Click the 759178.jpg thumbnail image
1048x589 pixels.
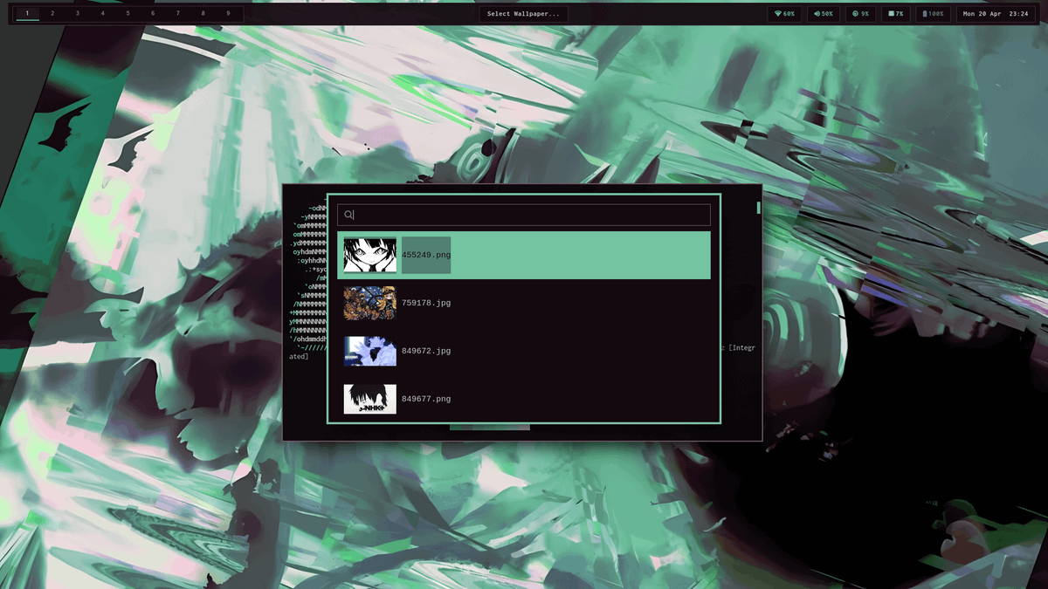370,302
